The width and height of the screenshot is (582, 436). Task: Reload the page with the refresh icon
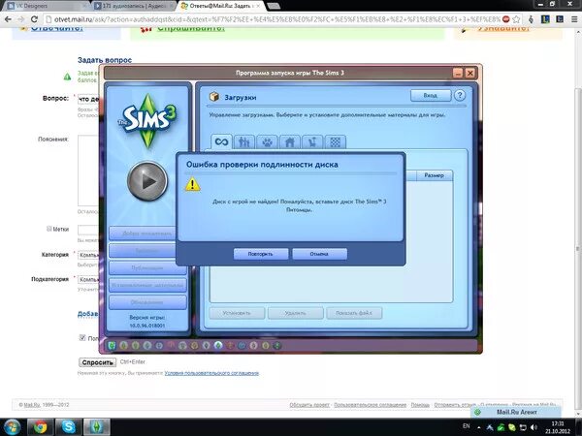tap(34, 19)
